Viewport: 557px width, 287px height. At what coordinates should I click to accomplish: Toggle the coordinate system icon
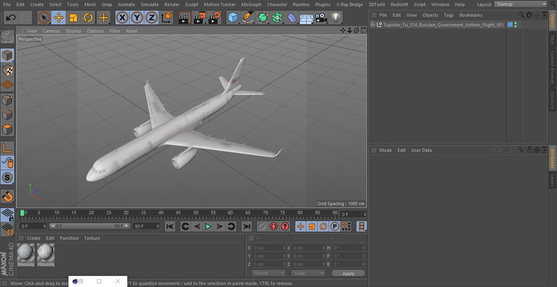pos(167,18)
